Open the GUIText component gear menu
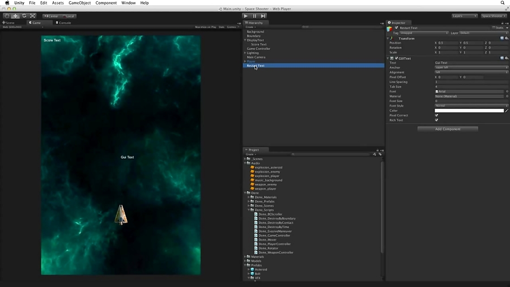Viewport: 510px width, 287px height. [x=506, y=58]
